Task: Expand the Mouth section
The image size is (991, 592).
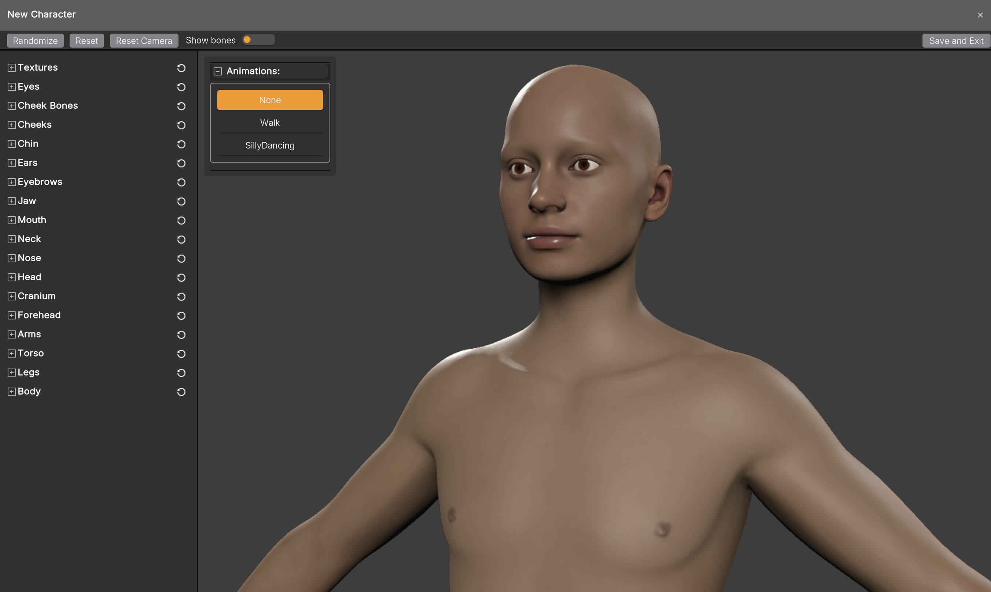Action: point(12,220)
